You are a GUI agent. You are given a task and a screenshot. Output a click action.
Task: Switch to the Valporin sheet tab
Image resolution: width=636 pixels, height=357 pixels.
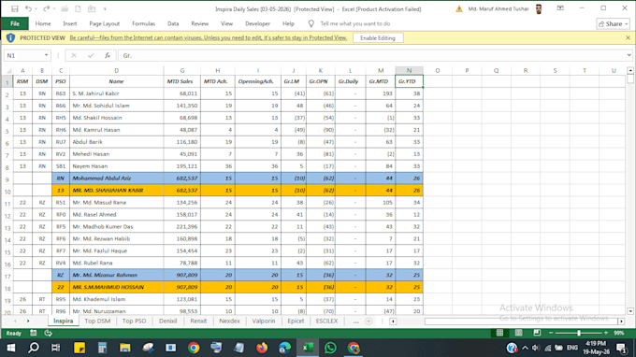click(264, 321)
